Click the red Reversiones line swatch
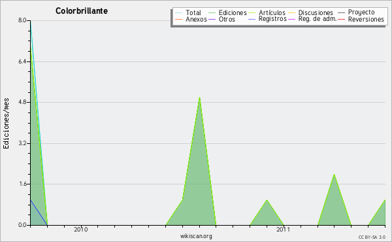This screenshot has height=242, width=392. (x=341, y=19)
